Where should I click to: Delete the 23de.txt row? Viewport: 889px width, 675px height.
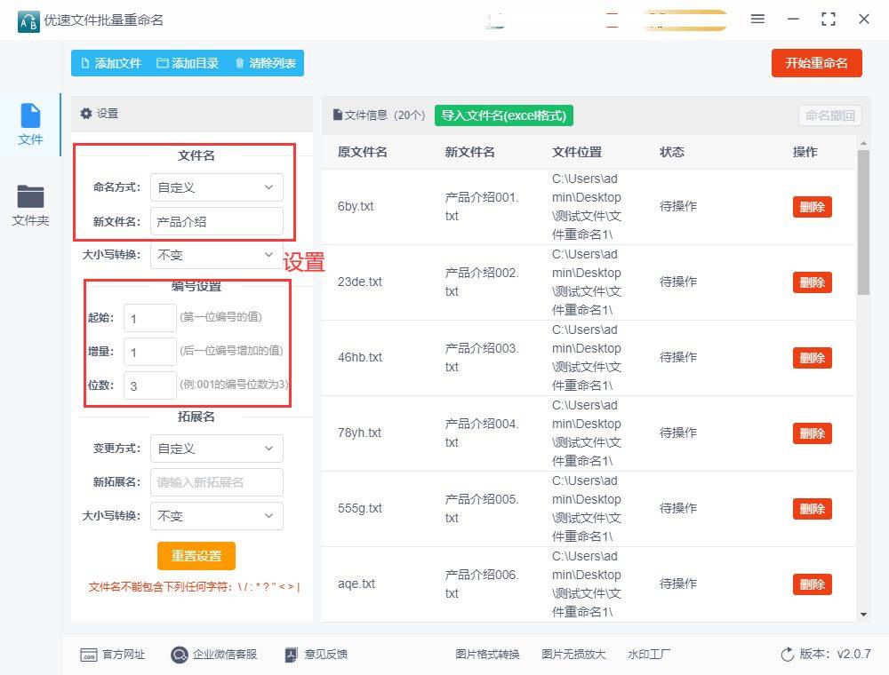(x=812, y=282)
